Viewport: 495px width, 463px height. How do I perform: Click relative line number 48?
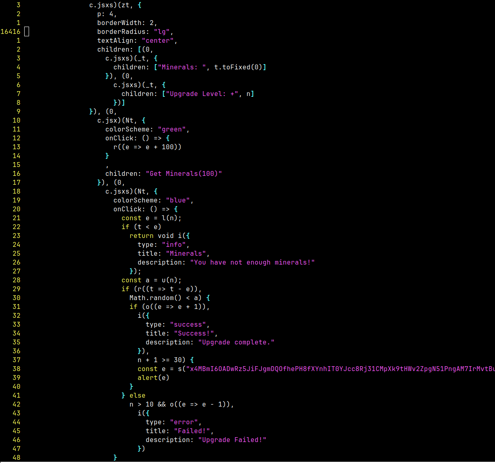point(17,457)
